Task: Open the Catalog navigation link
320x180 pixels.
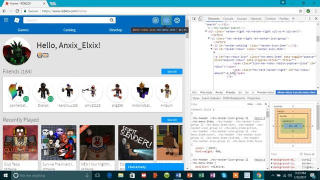Action: pos(69,30)
